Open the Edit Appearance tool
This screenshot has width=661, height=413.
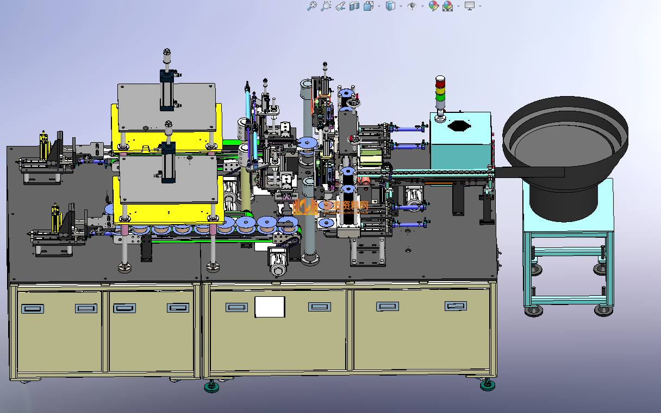(x=433, y=6)
